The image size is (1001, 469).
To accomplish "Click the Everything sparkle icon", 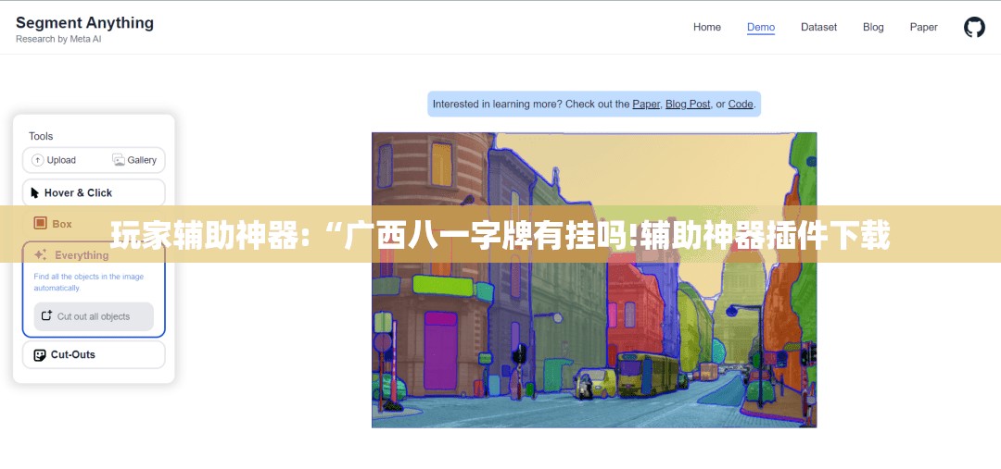I will pyautogui.click(x=40, y=255).
